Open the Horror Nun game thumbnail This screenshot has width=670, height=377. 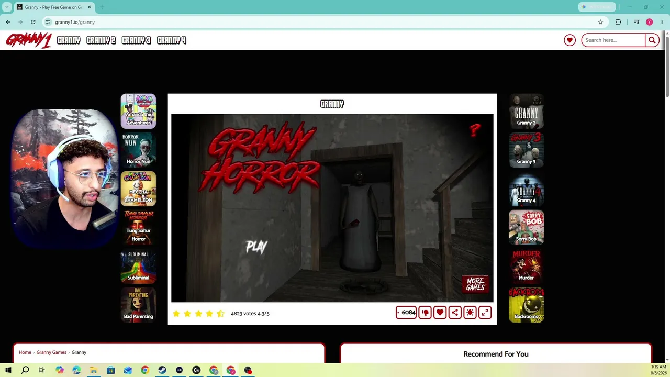coord(138,150)
